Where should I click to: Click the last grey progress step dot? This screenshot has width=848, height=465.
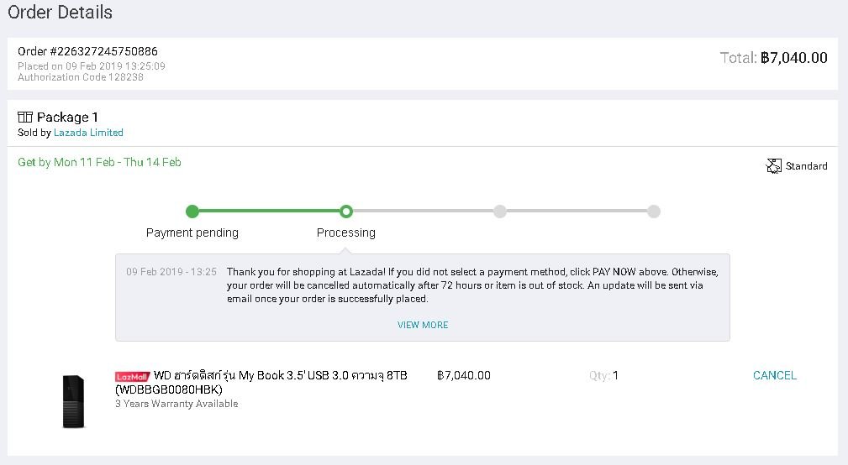[x=654, y=212]
